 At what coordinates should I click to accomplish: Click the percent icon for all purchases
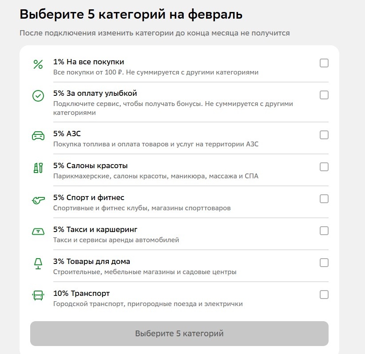tap(38, 64)
